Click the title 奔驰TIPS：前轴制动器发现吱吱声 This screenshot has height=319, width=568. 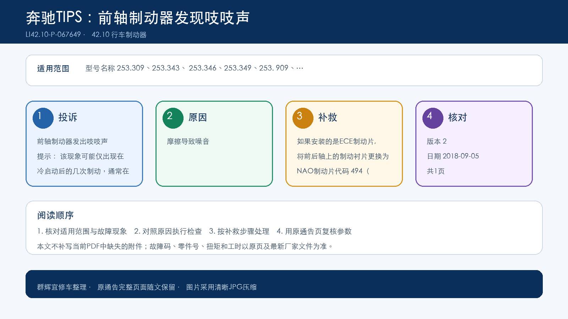tap(138, 17)
